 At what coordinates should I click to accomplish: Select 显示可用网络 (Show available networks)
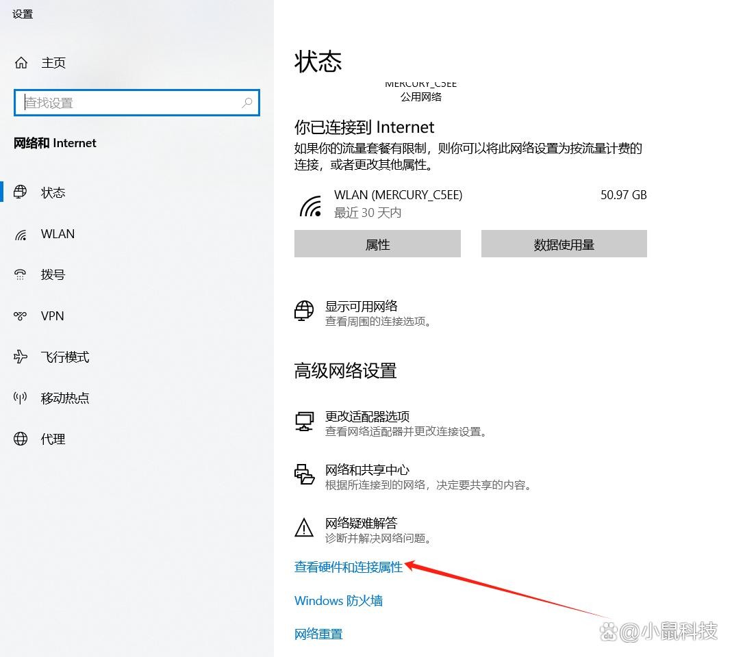tap(361, 307)
